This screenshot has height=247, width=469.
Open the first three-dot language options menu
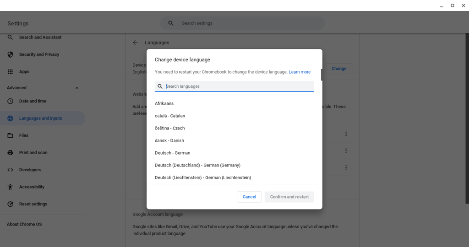click(346, 134)
